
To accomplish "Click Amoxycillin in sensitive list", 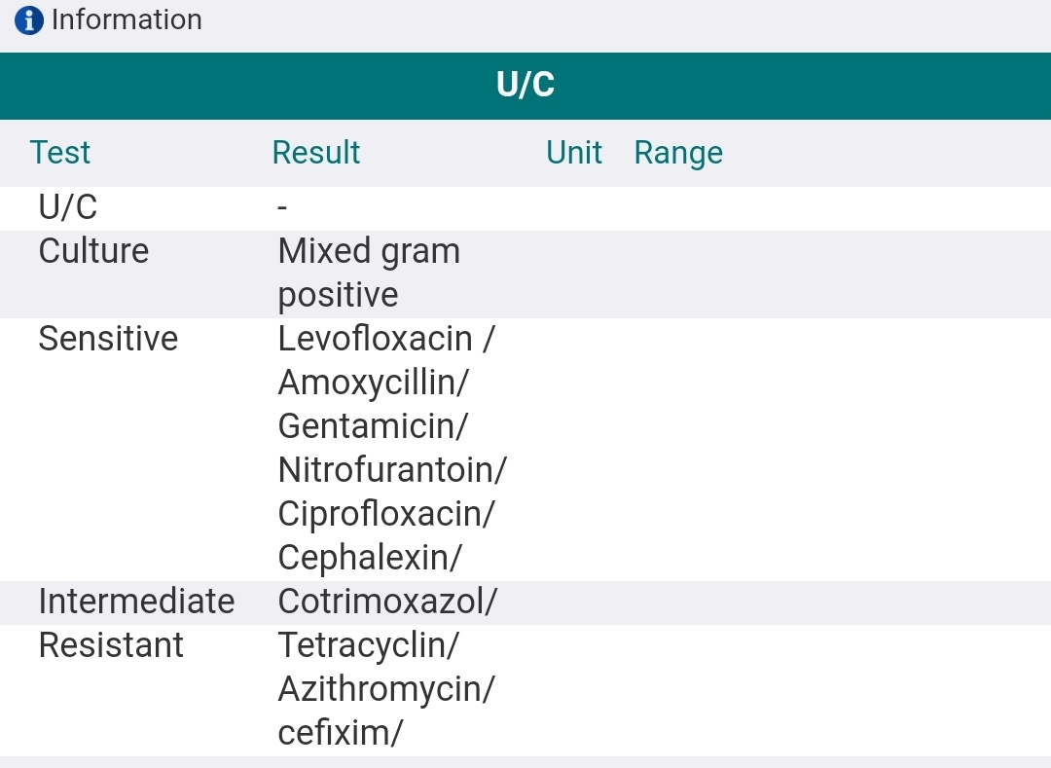I will tap(373, 383).
